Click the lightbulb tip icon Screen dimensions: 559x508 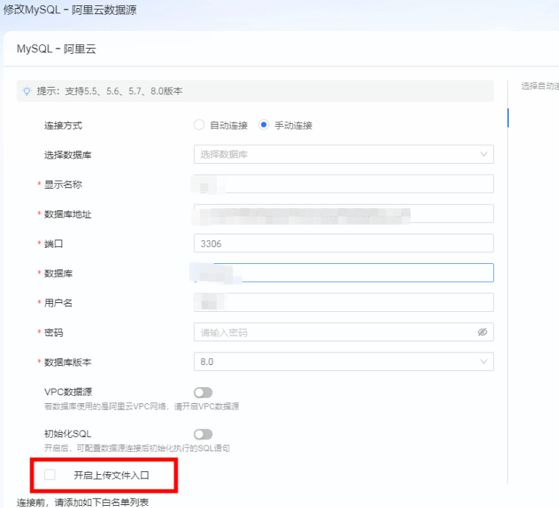pos(27,91)
